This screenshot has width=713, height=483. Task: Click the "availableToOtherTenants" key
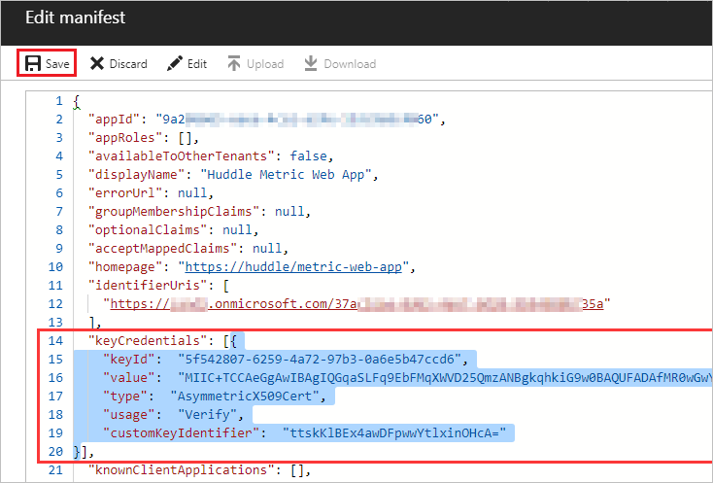[182, 156]
